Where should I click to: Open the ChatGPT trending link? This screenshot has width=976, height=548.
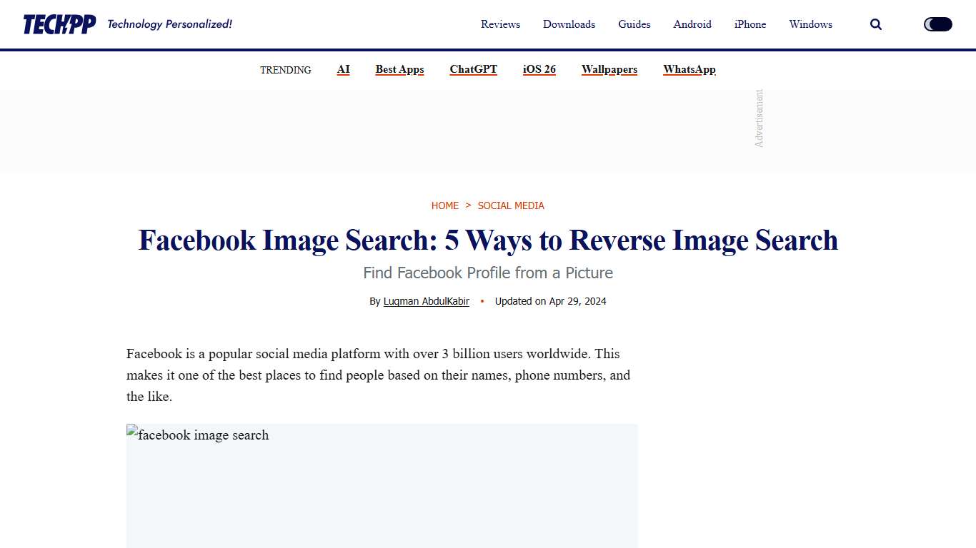[473, 69]
